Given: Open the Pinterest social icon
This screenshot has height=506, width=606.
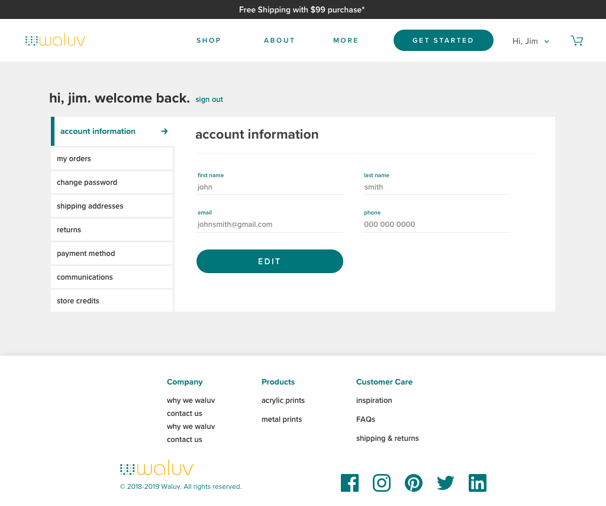Looking at the screenshot, I should click(414, 483).
